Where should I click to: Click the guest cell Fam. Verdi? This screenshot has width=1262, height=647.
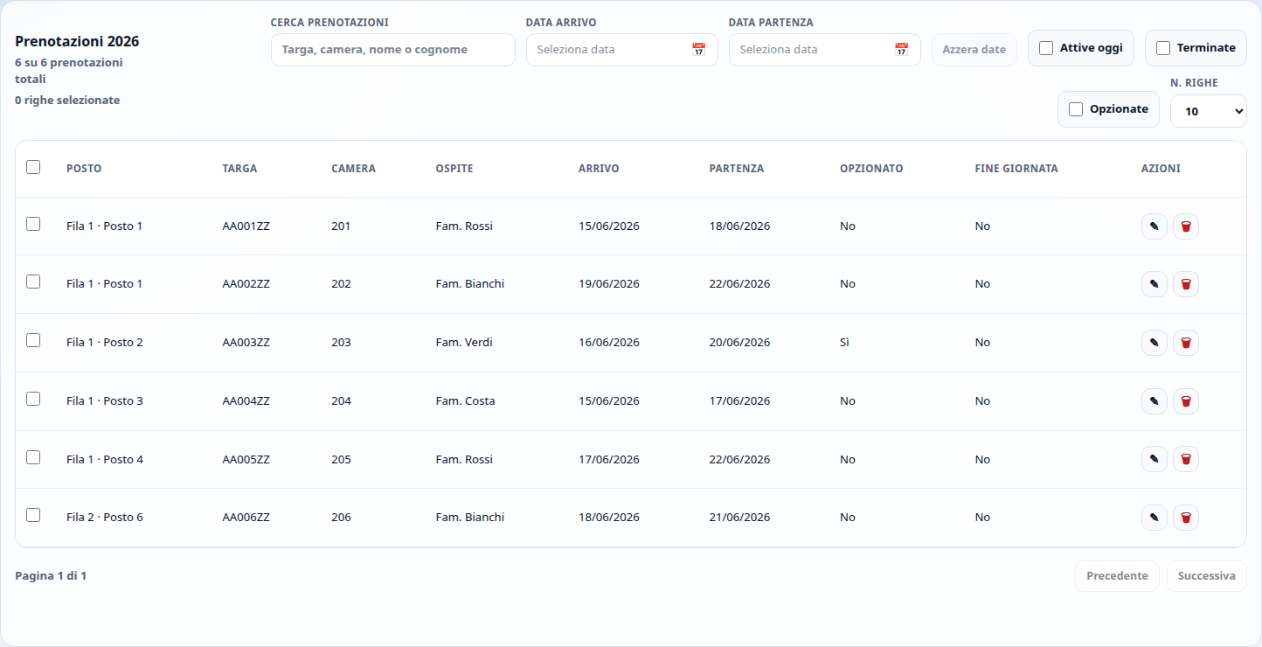pos(464,343)
